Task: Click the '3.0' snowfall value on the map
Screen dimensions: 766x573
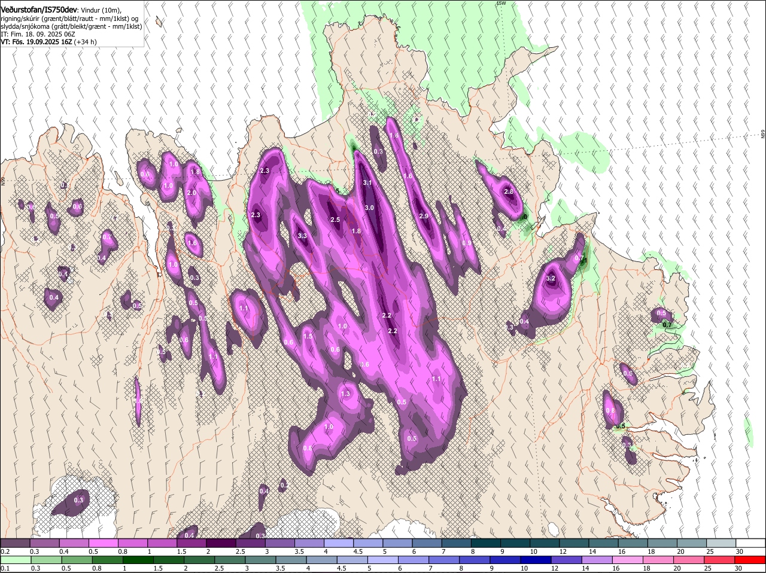Action: pyautogui.click(x=370, y=208)
